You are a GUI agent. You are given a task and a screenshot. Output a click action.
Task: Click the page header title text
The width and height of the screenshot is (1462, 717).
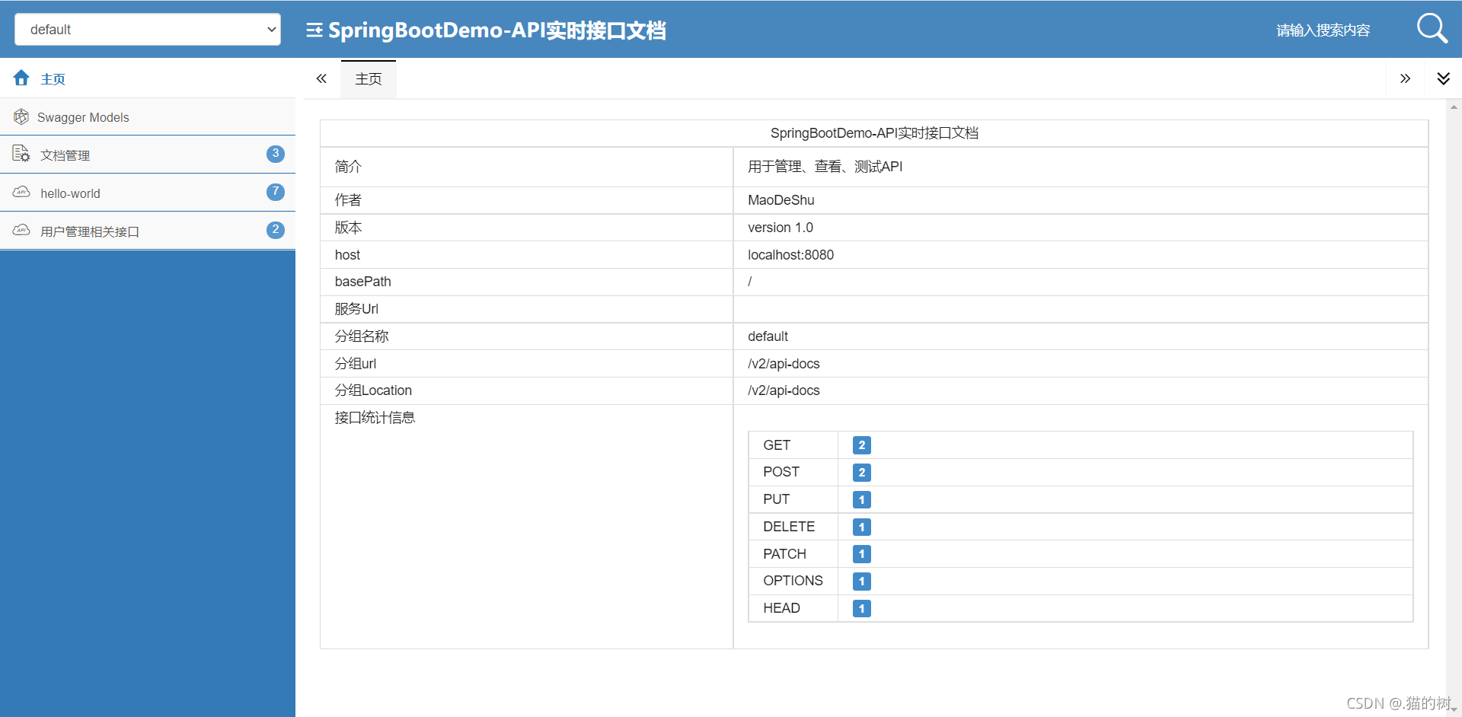(x=497, y=30)
